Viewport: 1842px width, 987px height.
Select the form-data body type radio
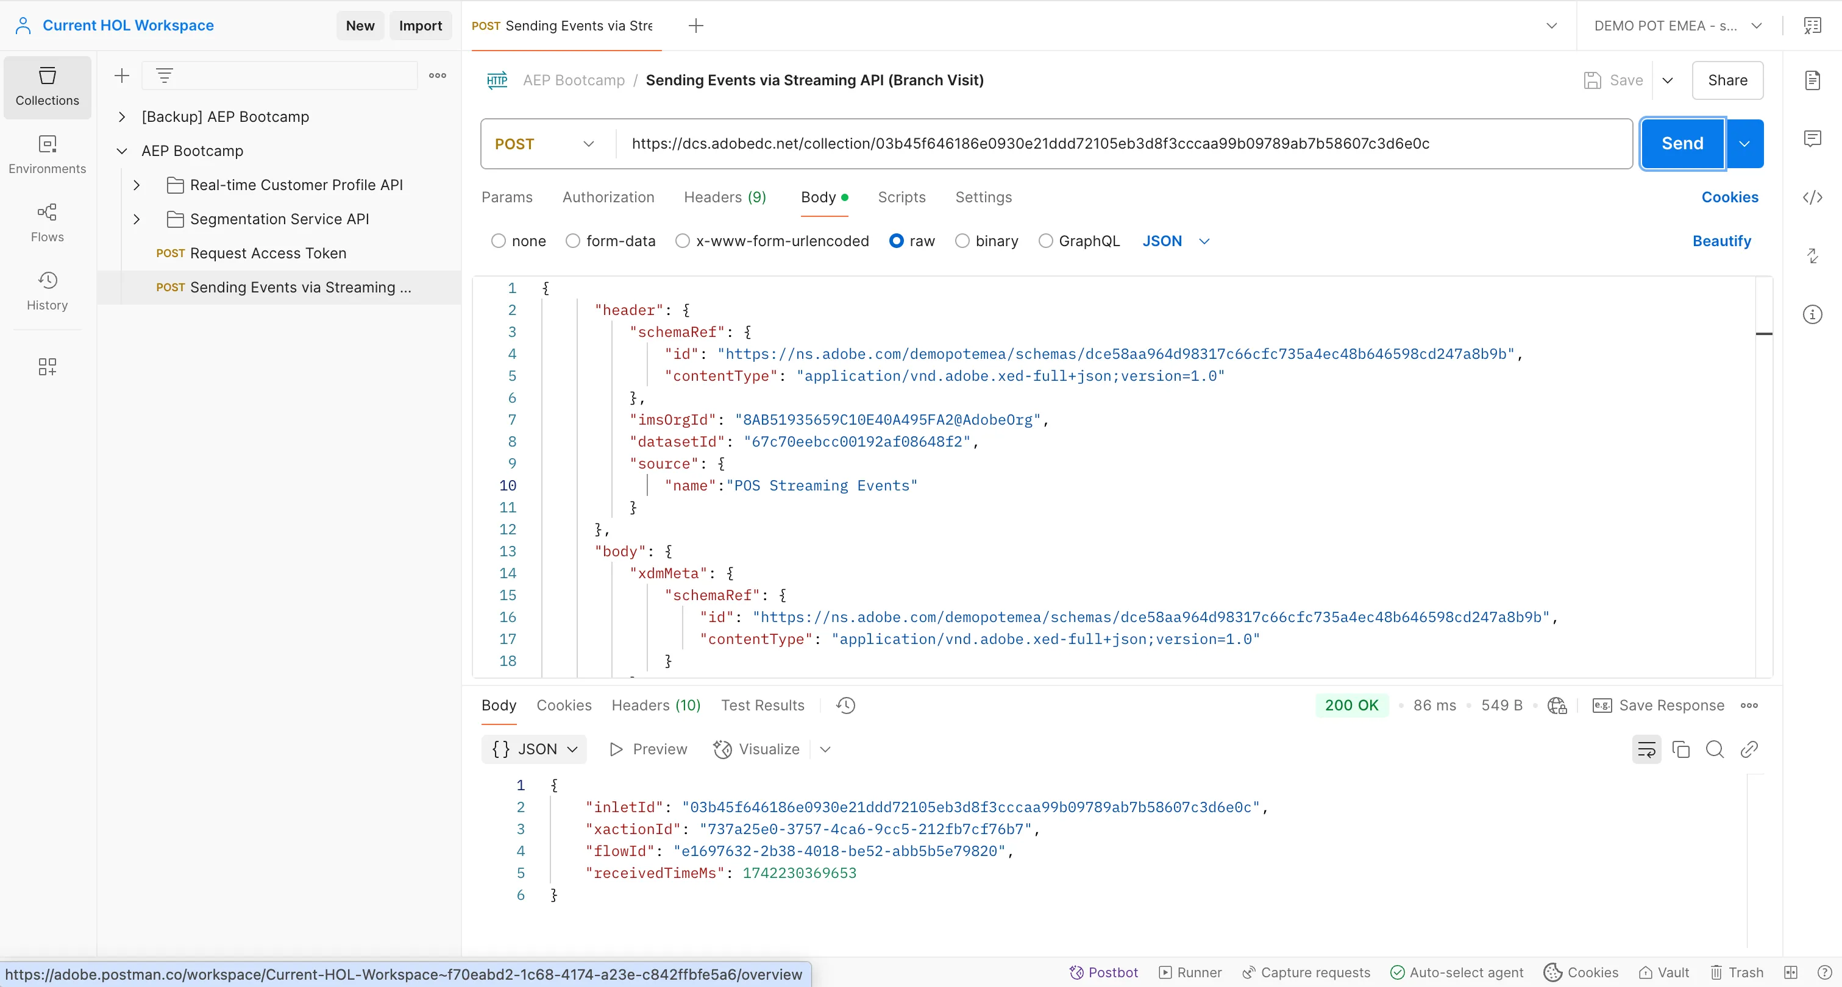click(x=573, y=241)
